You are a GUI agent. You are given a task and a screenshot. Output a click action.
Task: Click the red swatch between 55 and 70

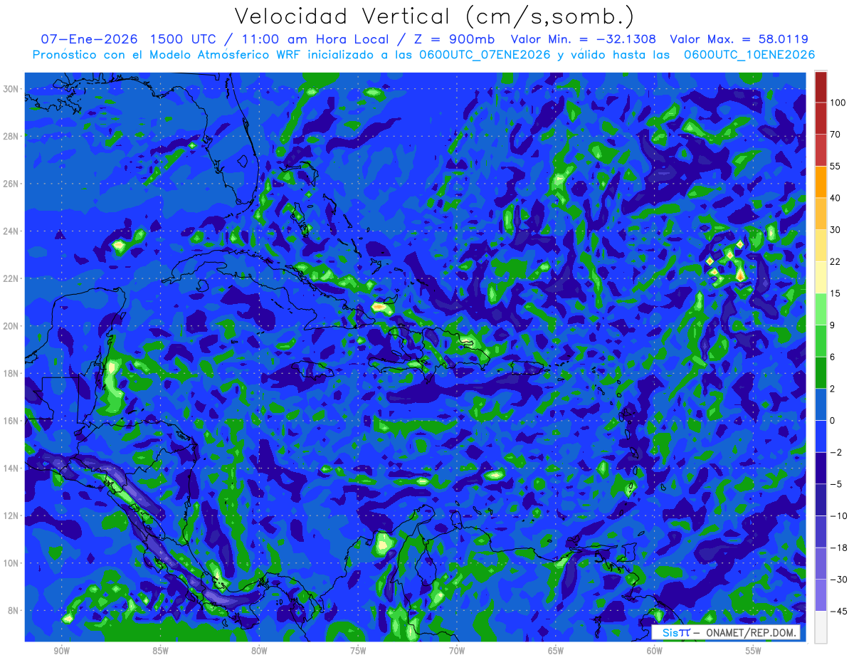[x=821, y=150]
